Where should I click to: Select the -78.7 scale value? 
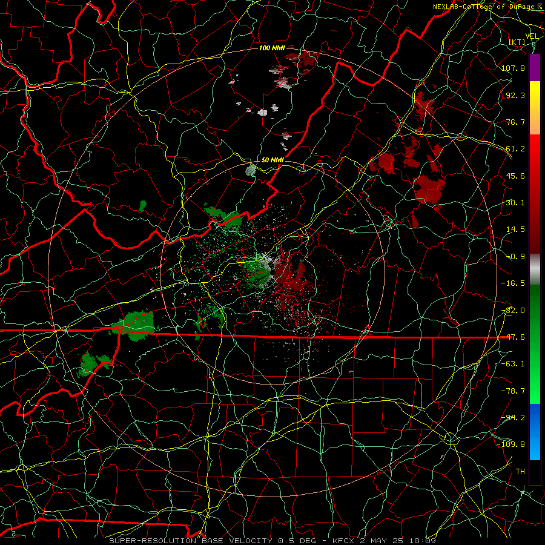point(513,391)
